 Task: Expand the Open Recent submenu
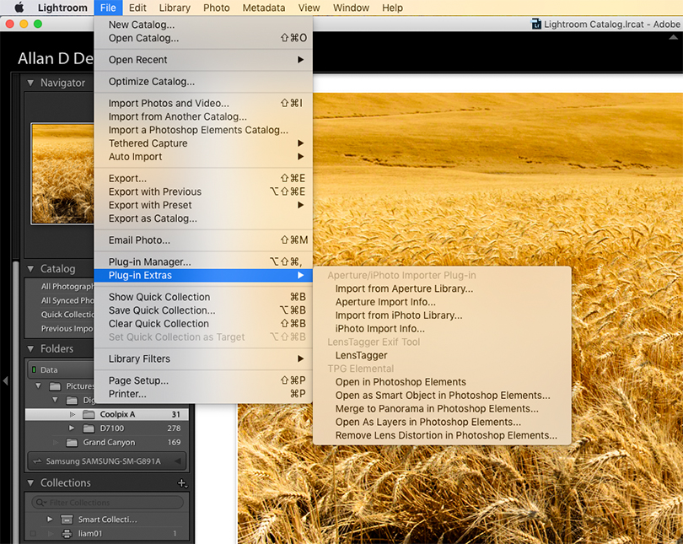(x=203, y=60)
